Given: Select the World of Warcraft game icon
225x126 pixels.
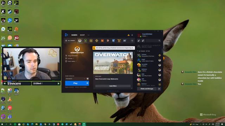Looking at the screenshot, I should (85, 41).
